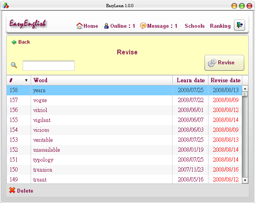
Task: Close EasyLearn with the red button
Action: coord(249,6)
